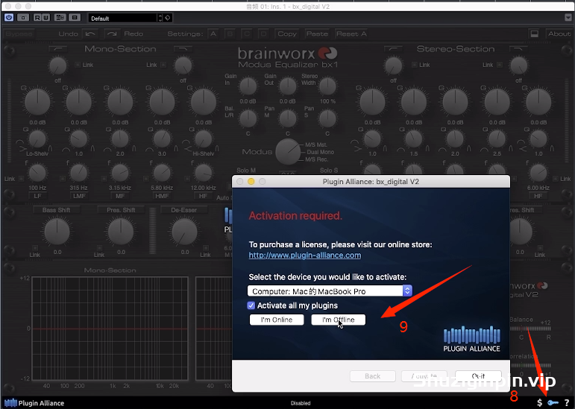
Task: Click Stereo-Section high-pass filter shape icon
Action: click(394, 48)
